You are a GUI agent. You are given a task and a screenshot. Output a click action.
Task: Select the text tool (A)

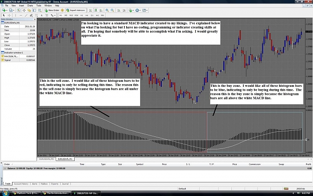tap(42, 15)
